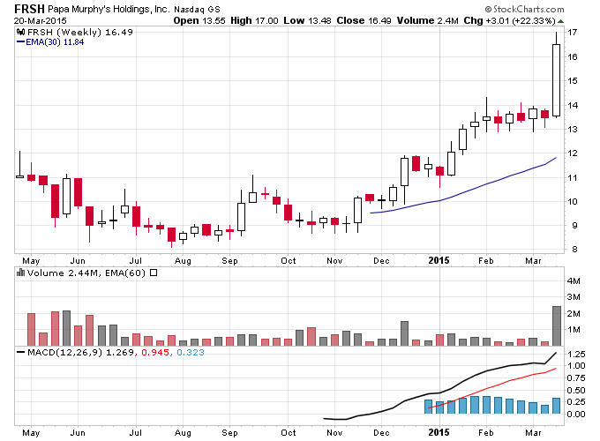Click the Close 16.49 value in header
Screen dimensions: 600x441
364,20
